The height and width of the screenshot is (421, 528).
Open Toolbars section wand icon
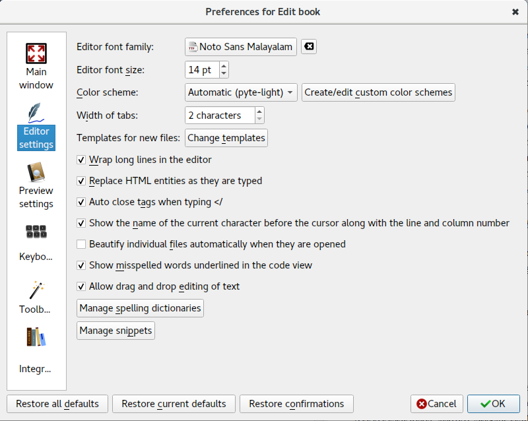[36, 290]
